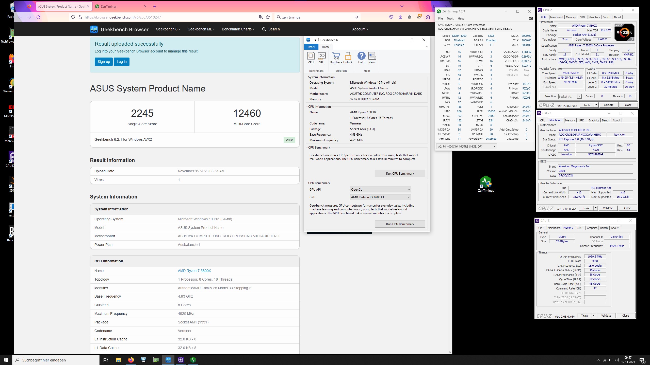Bookmark this page with the star icon

[x=268, y=17]
